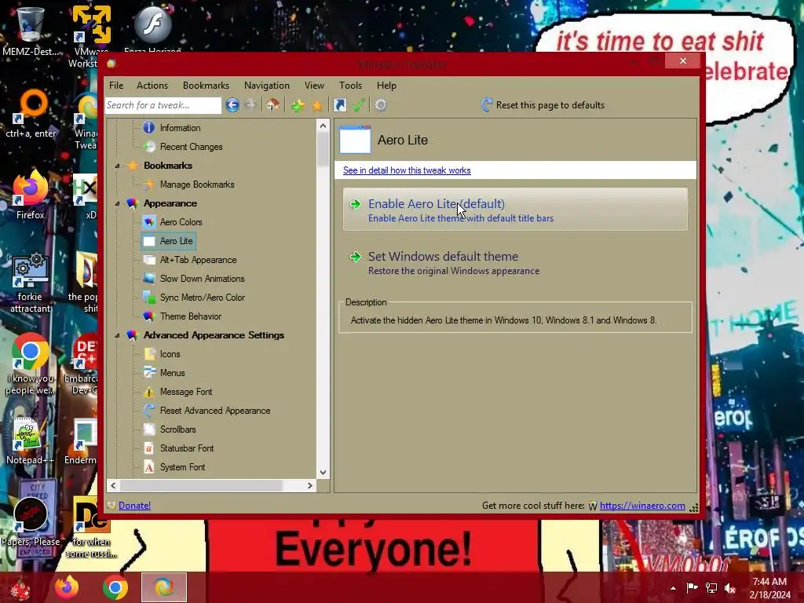Open the Actions menu

pos(152,86)
